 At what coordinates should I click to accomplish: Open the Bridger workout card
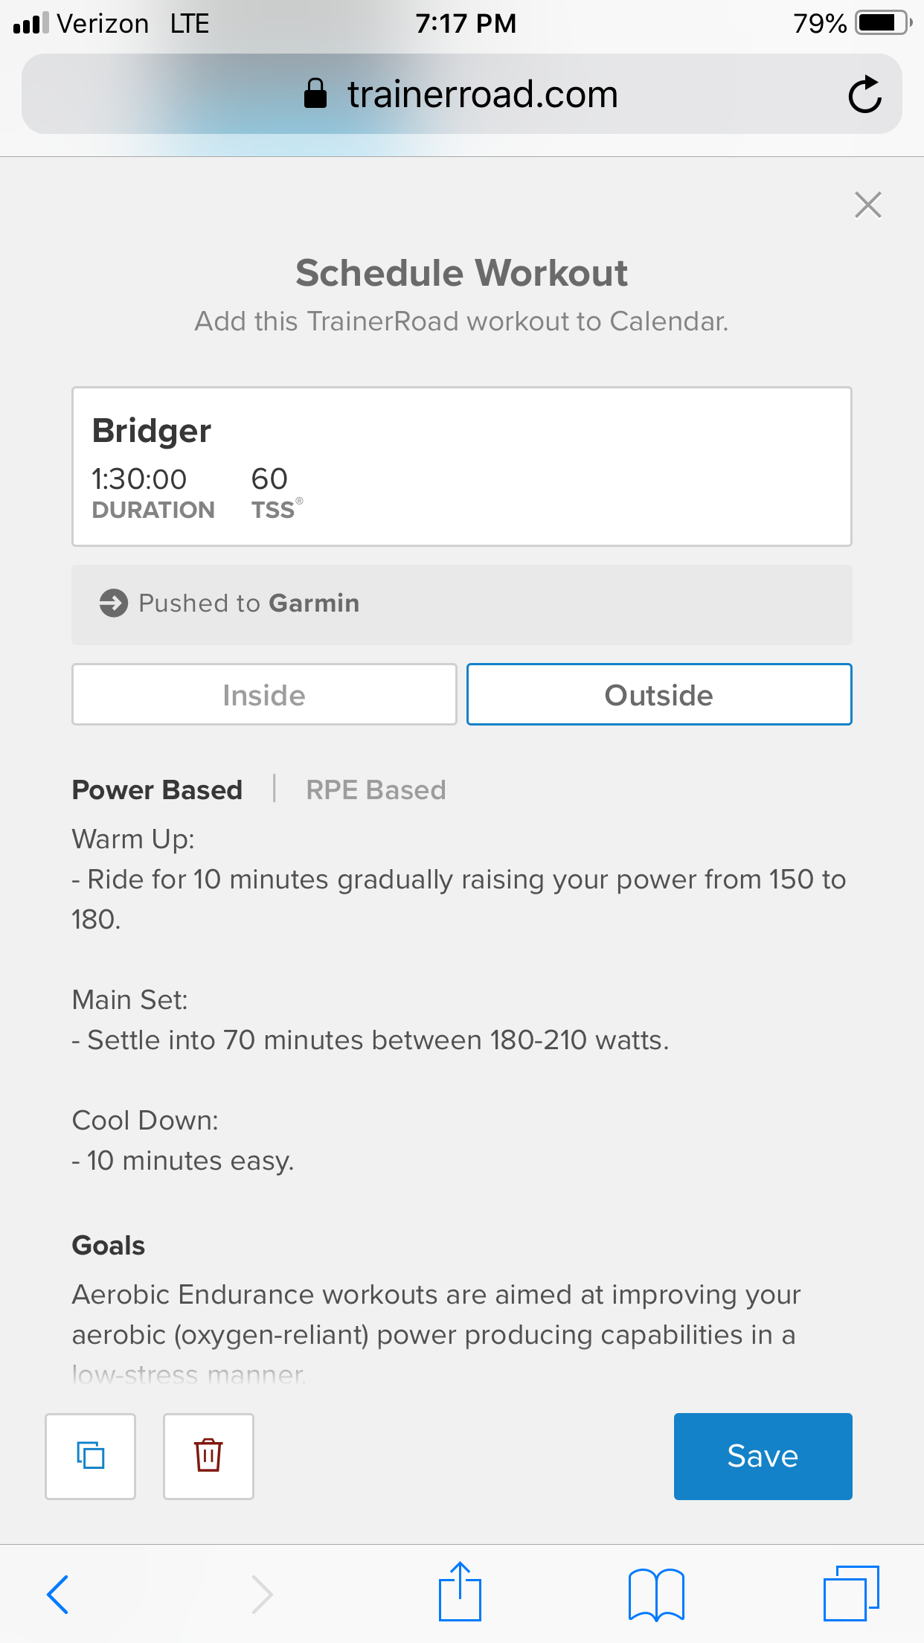(461, 467)
